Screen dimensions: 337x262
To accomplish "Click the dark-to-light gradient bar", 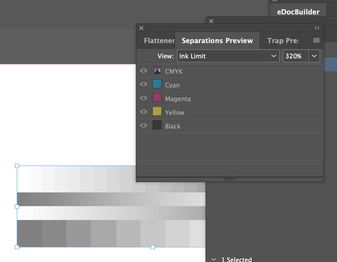I will [111, 199].
